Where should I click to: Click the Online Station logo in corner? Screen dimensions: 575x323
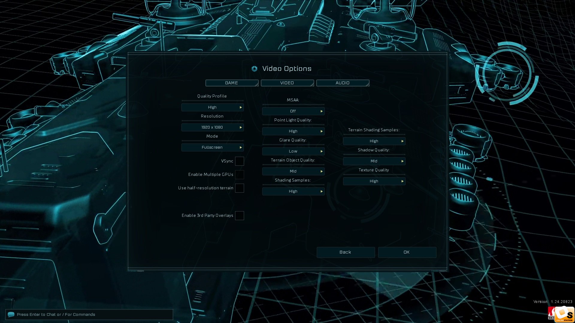[564, 315]
